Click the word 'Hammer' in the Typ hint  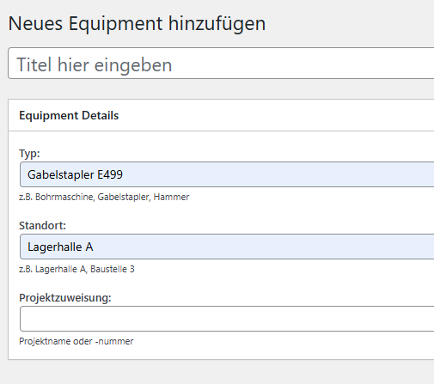(171, 197)
